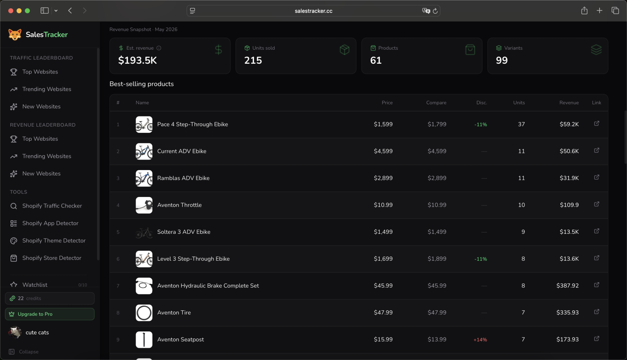Click the Upgrade to Pro button
Viewport: 627px width, 360px height.
pyautogui.click(x=50, y=314)
